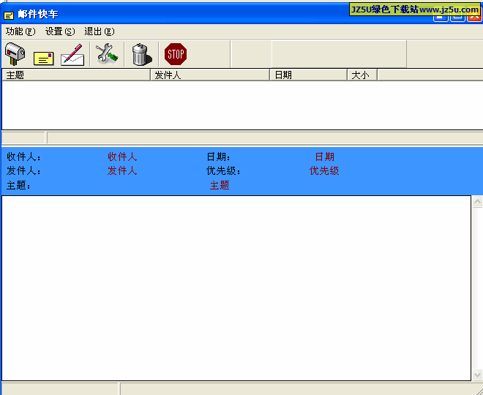Viewport: 483px width, 395px height.
Task: Click inside the message body text area
Action: (236, 288)
